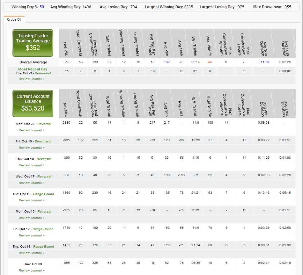
Task: Click the Overall Average row label
Action: click(33, 62)
